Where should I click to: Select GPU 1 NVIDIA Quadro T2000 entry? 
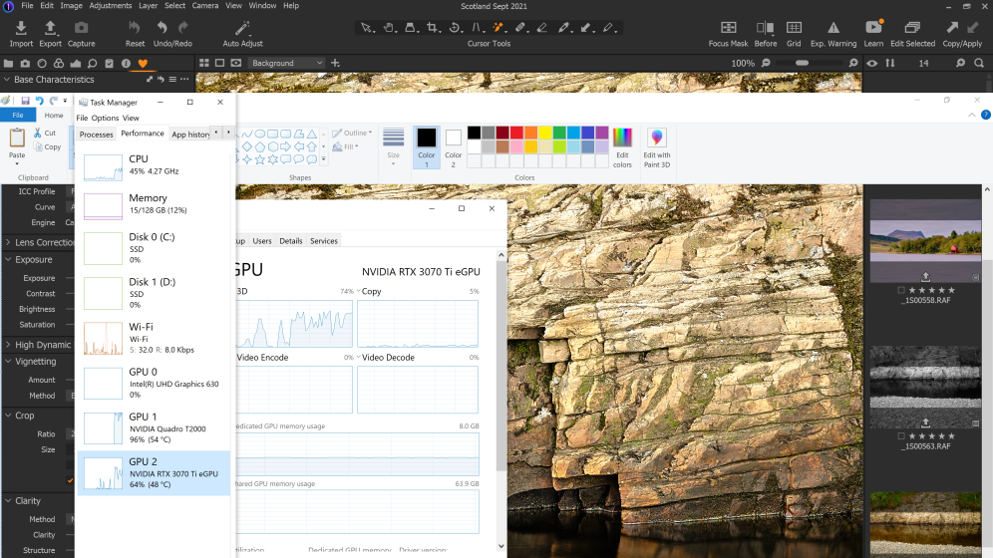pyautogui.click(x=154, y=428)
